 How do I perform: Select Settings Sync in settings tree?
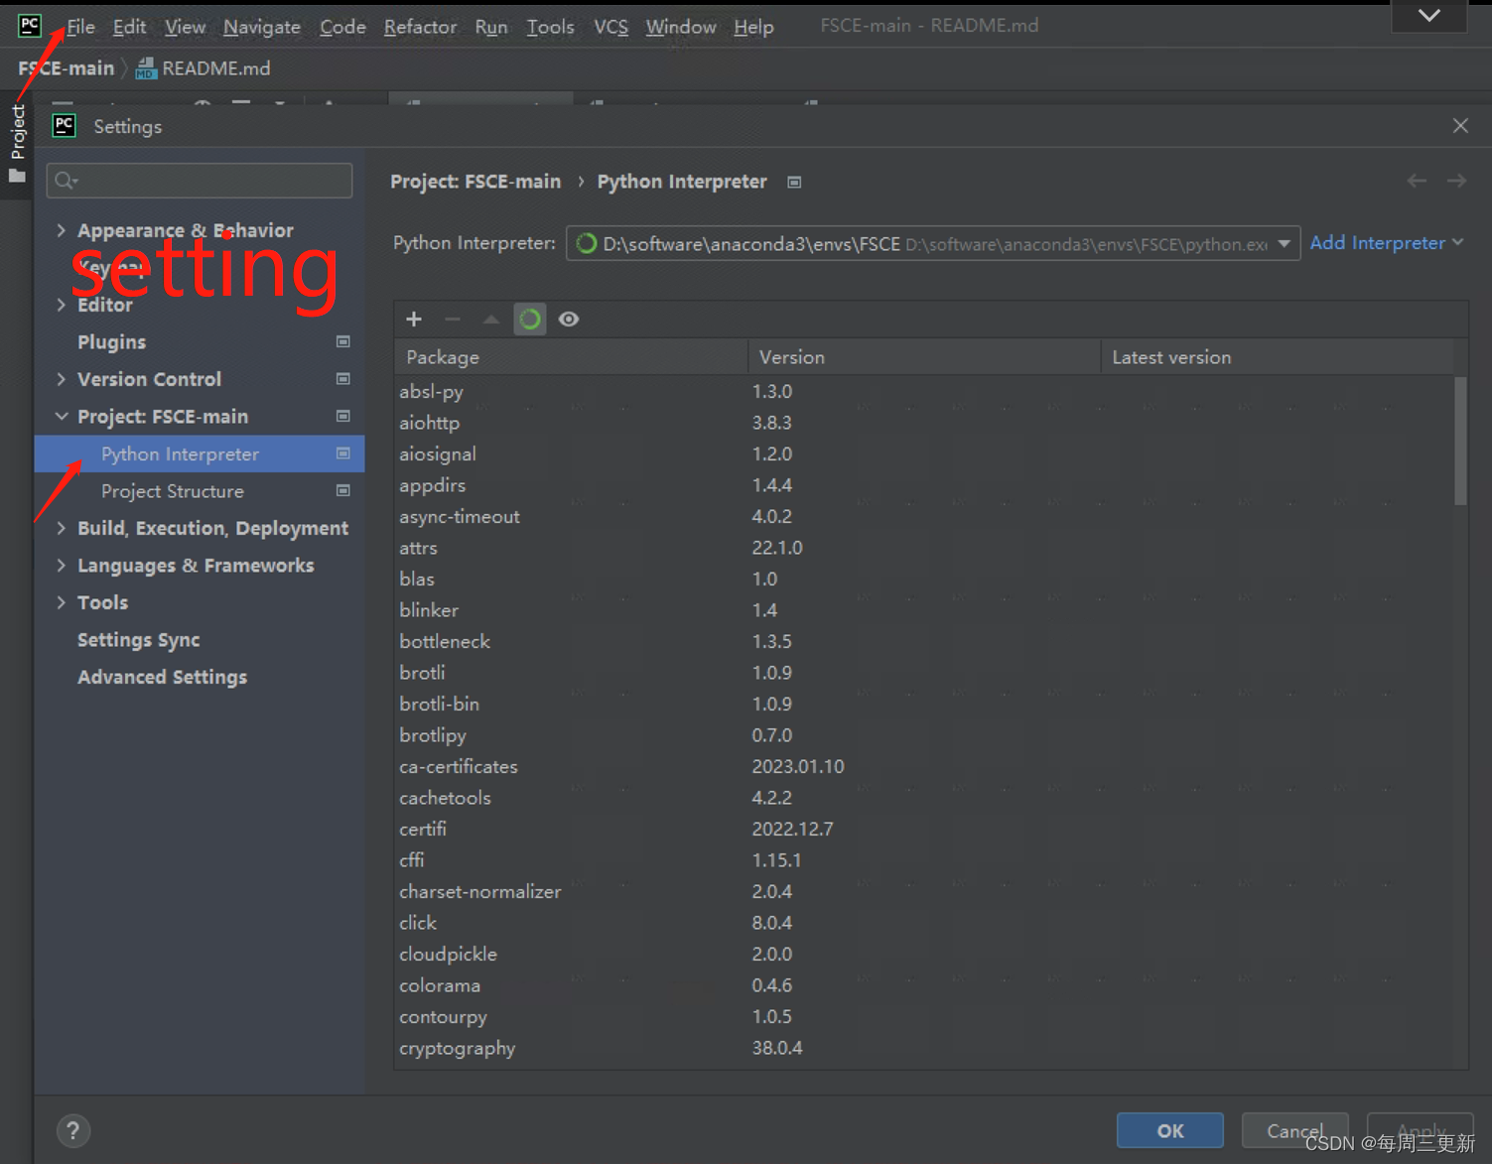coord(138,640)
